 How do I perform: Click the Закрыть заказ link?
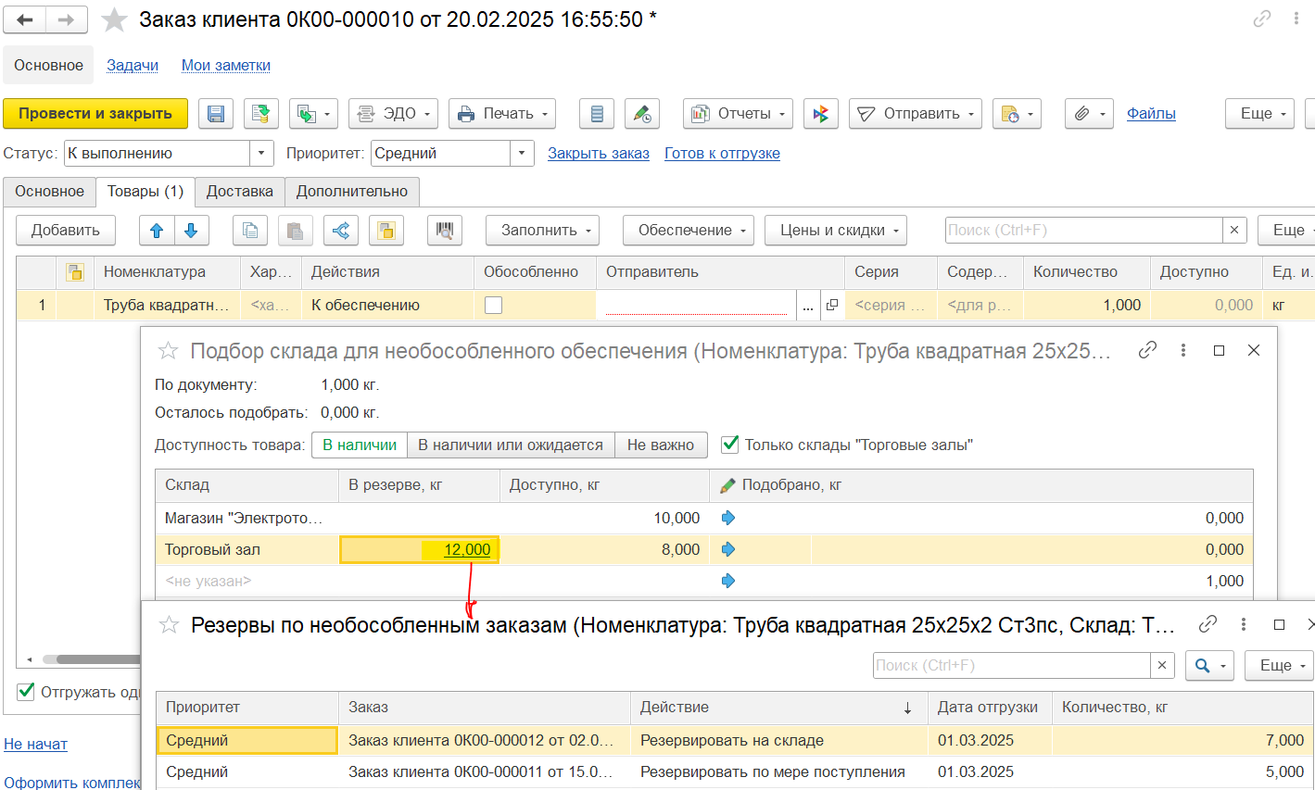[x=598, y=154]
